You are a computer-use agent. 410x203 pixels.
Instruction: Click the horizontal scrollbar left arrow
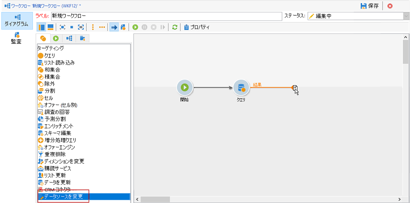click(x=137, y=199)
